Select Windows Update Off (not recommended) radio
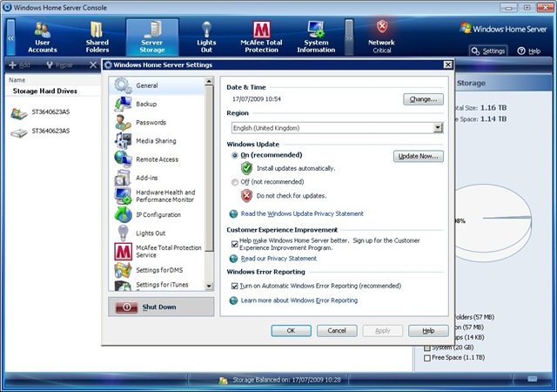Image resolution: width=557 pixels, height=392 pixels. point(235,182)
